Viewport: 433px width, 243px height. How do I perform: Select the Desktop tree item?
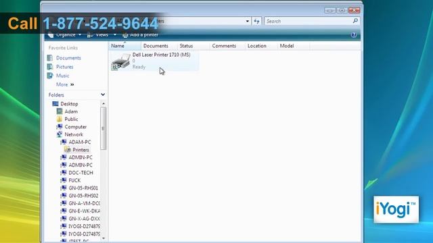(69, 104)
